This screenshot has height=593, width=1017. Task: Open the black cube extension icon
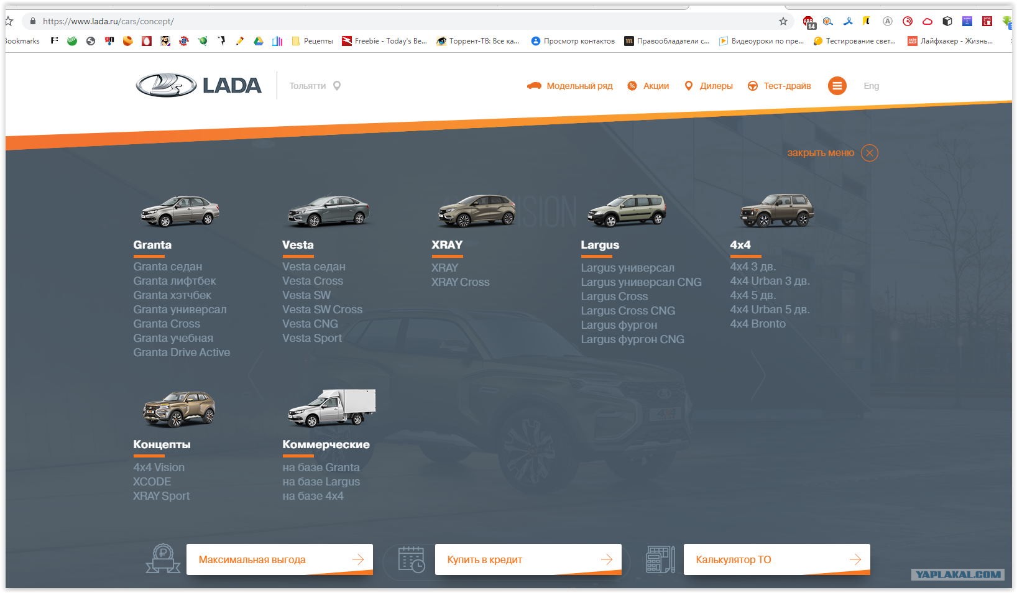[x=947, y=21]
